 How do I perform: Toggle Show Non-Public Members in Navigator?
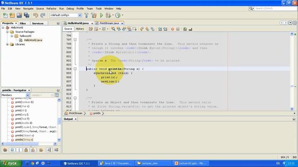(26, 150)
